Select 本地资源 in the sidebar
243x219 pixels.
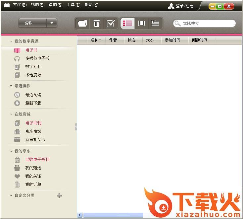(x=33, y=75)
